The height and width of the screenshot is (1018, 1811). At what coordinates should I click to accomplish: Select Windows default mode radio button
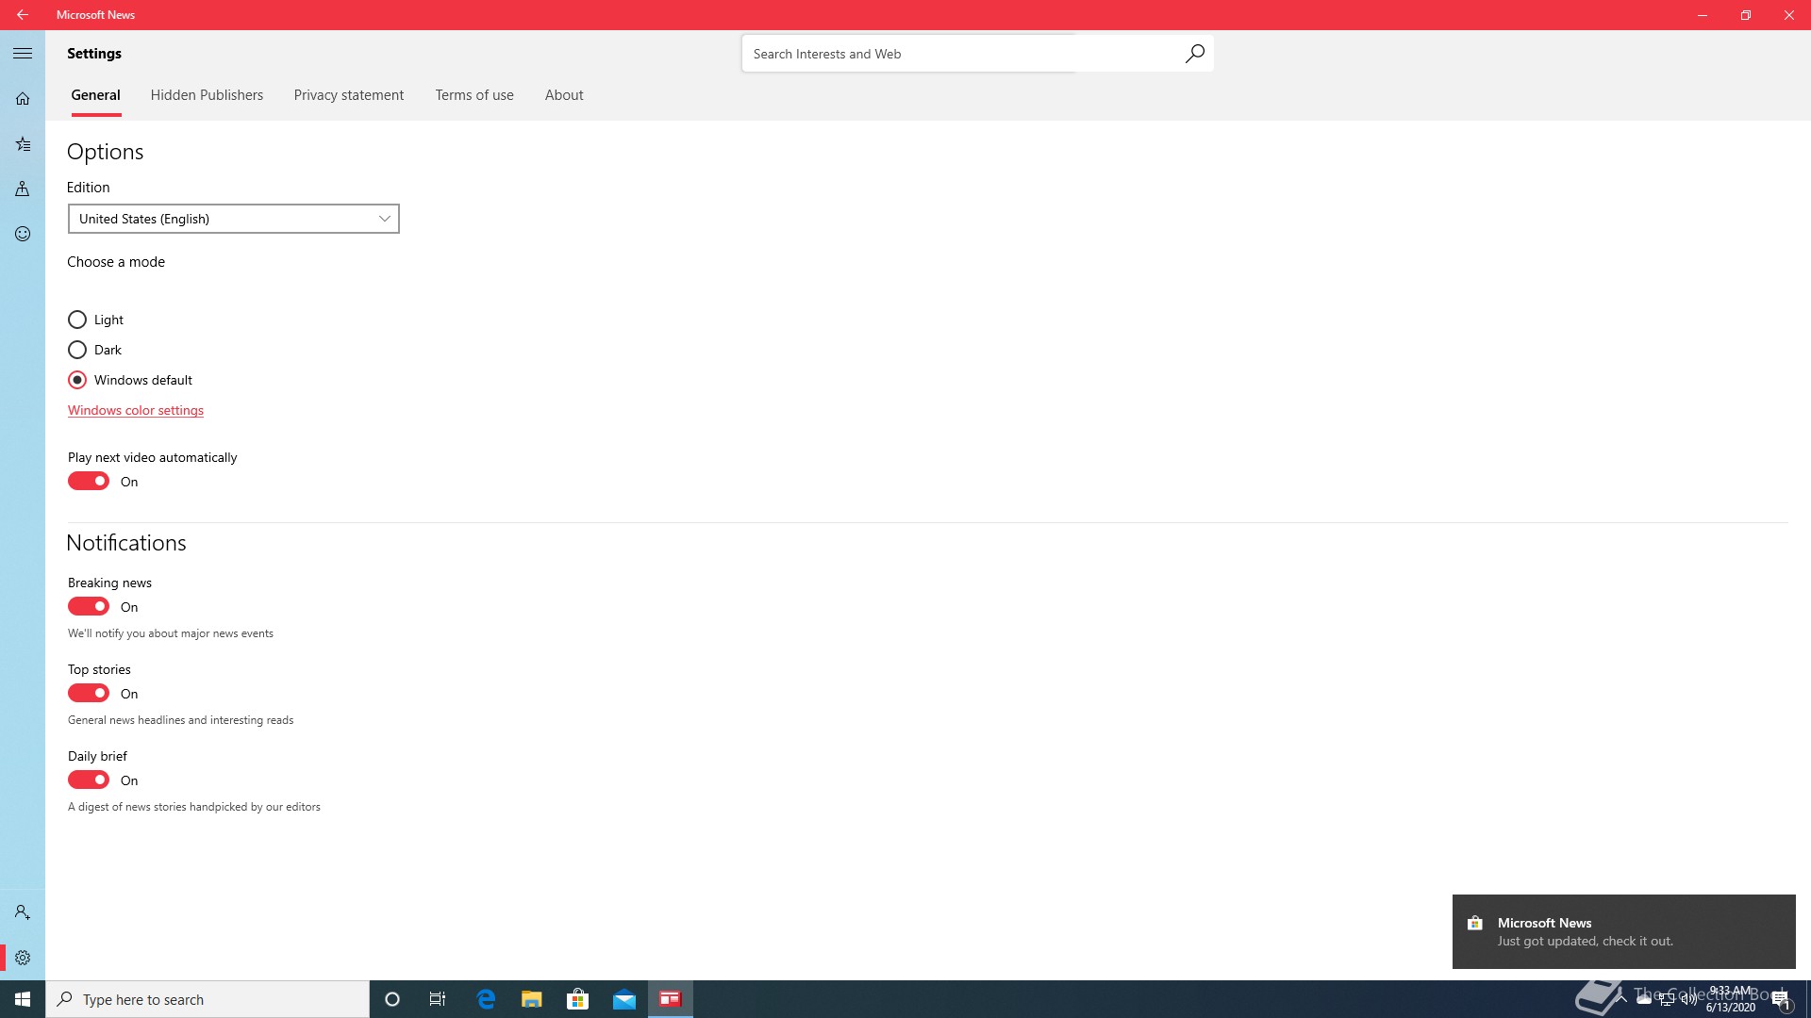tap(77, 380)
